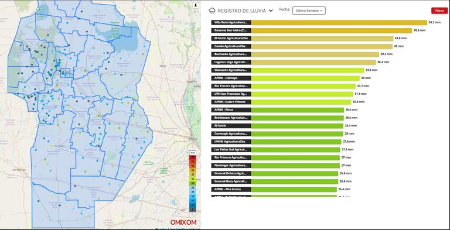Click the red Filtros button
The width and height of the screenshot is (450, 230).
click(439, 11)
